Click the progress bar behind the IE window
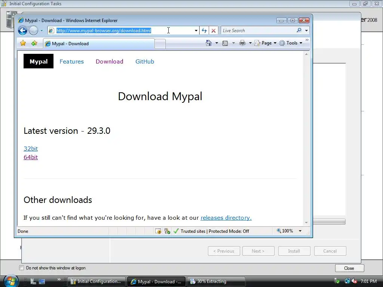The height and width of the screenshot is (287, 383). click(x=329, y=222)
